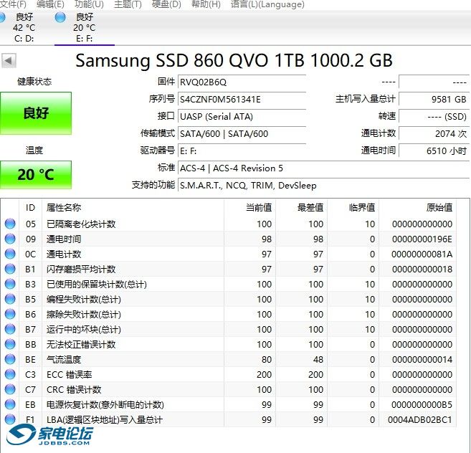Viewport: 471px width, 453px height.
Task: Select the attribute name 电源恢复计数(意外断电的计数)
Action: pos(105,405)
